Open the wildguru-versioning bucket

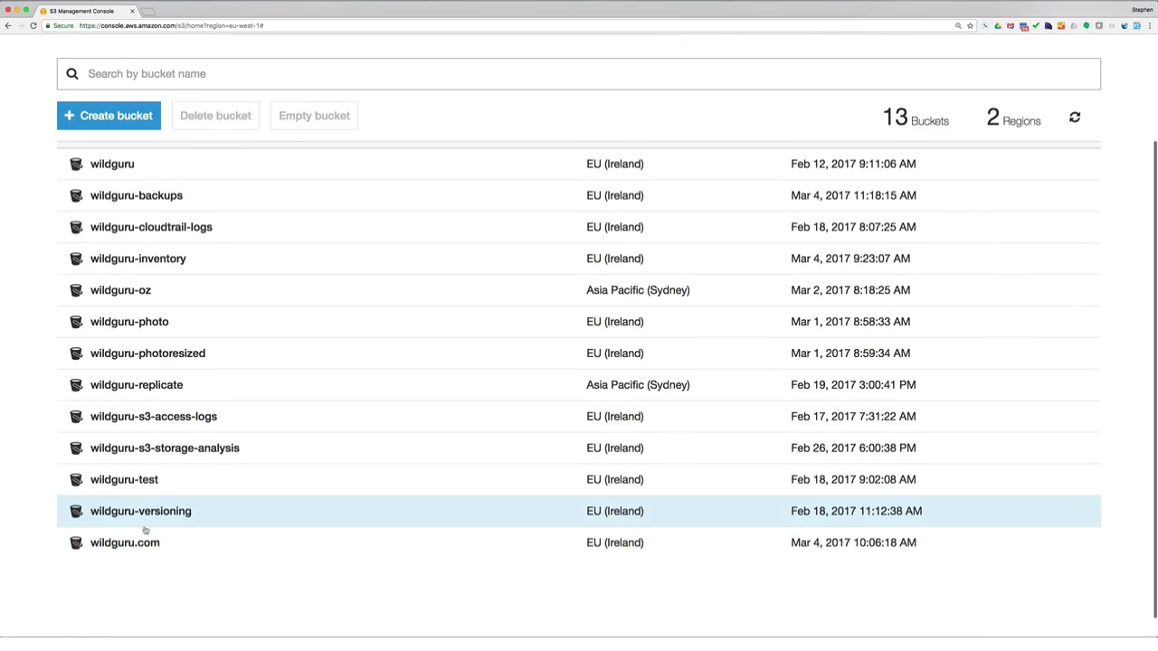click(141, 512)
